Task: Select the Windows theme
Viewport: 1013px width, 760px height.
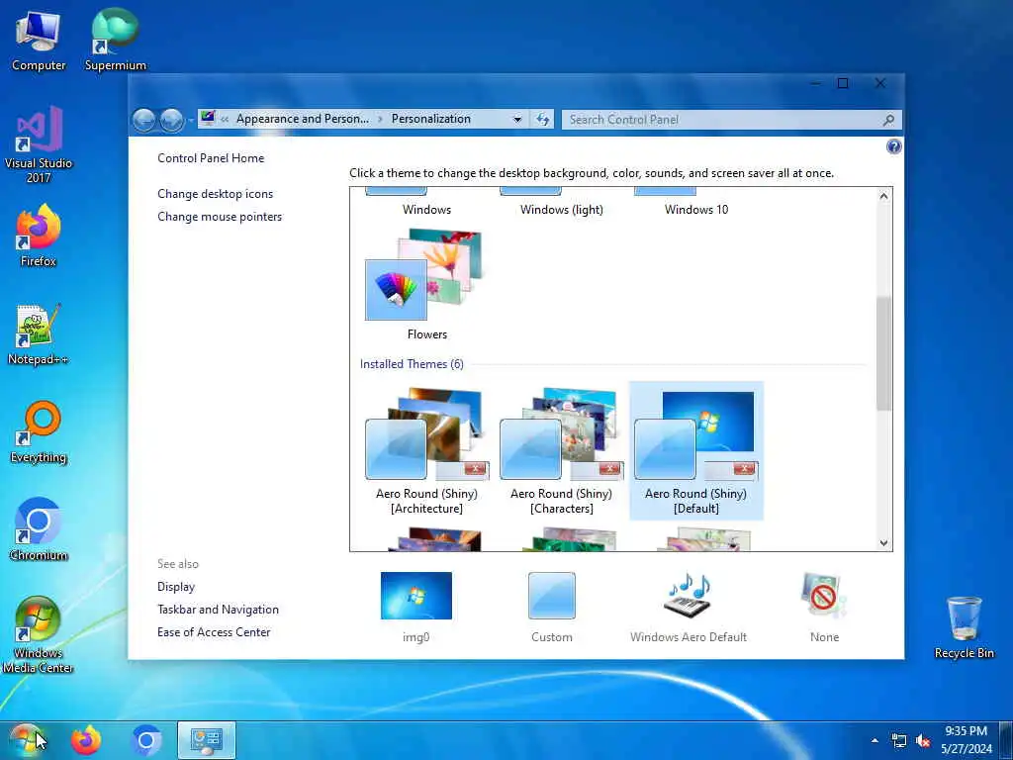Action: pyautogui.click(x=426, y=203)
